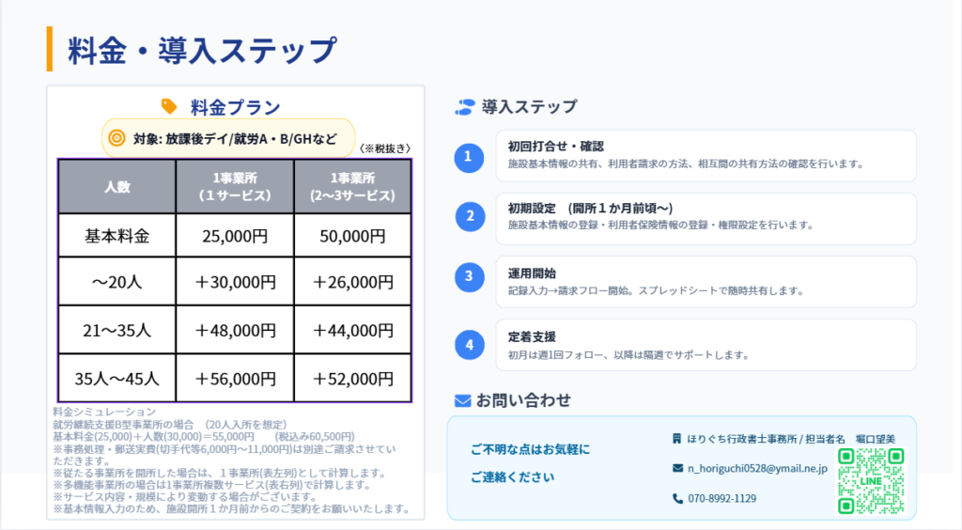Click the LINE QR code
Image resolution: width=962 pixels, height=530 pixels.
click(x=870, y=481)
